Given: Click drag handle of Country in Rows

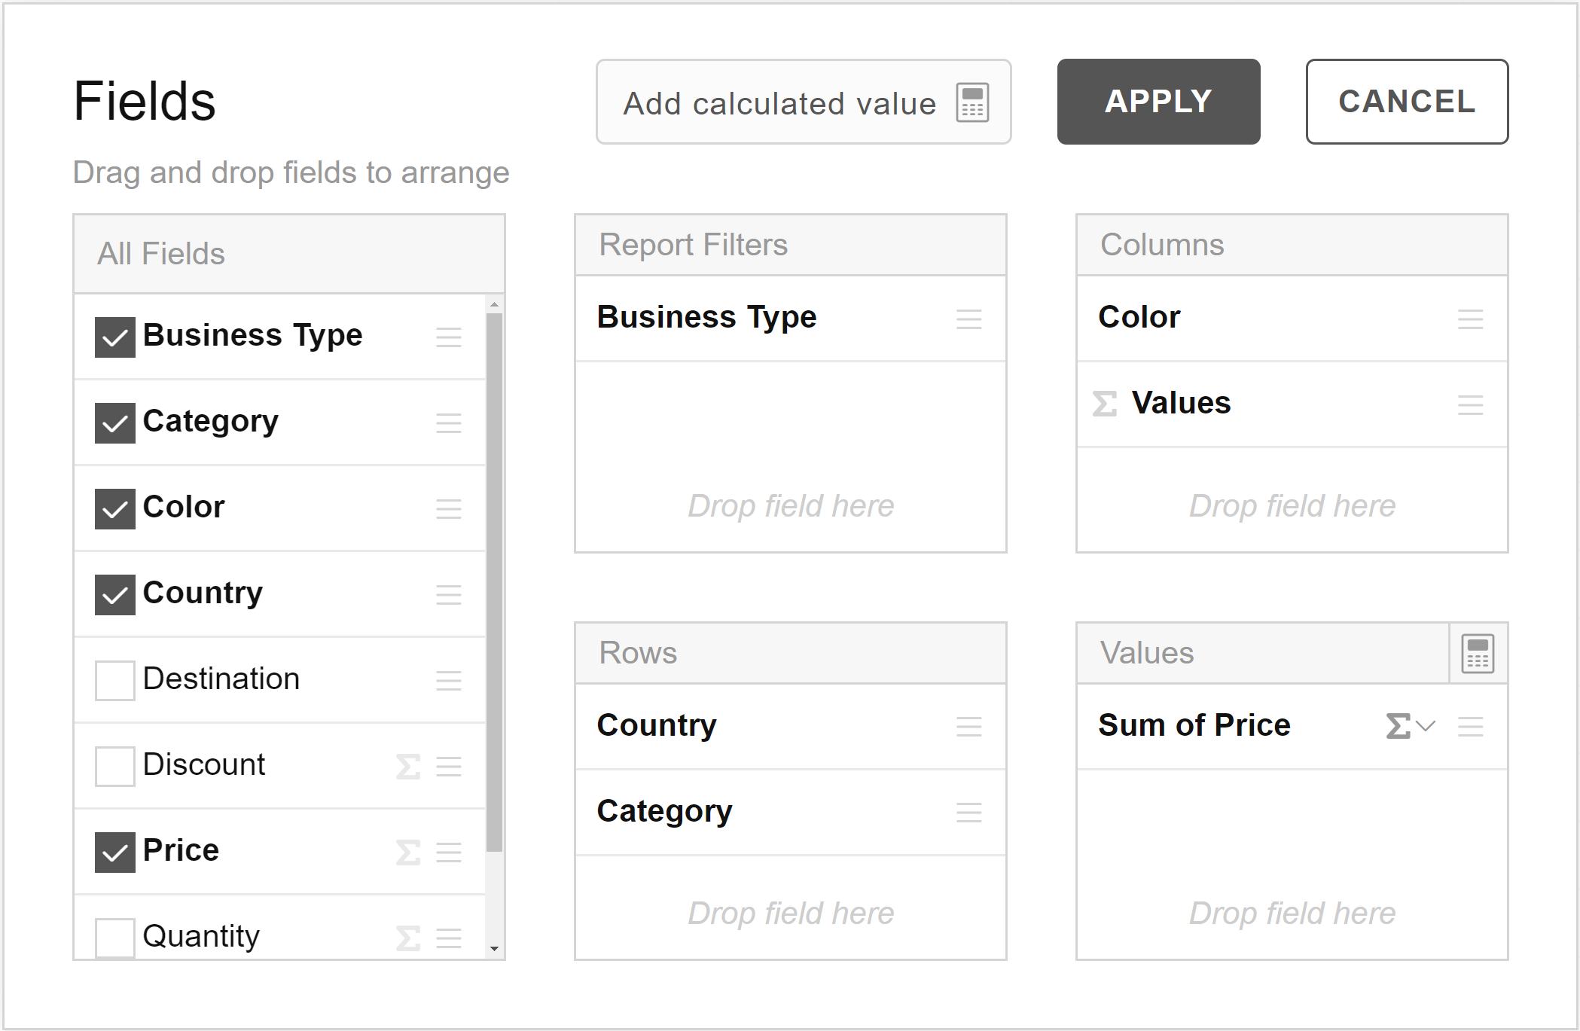Looking at the screenshot, I should [x=968, y=727].
